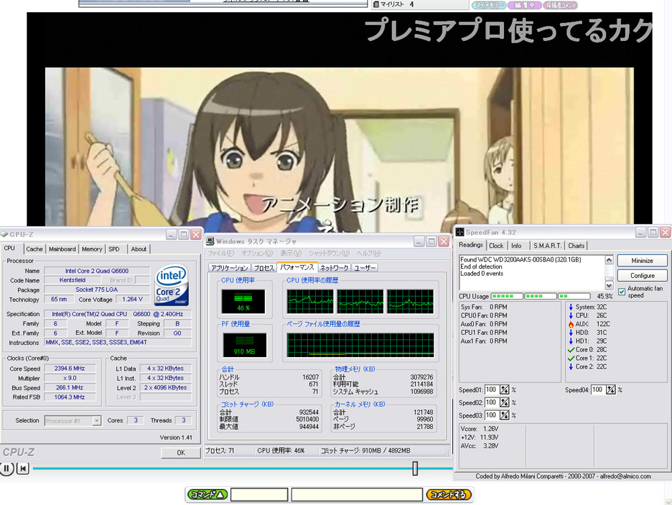The image size is (672, 505).
Task: Click the 投稿者コメント pink button
Action: coord(560,5)
